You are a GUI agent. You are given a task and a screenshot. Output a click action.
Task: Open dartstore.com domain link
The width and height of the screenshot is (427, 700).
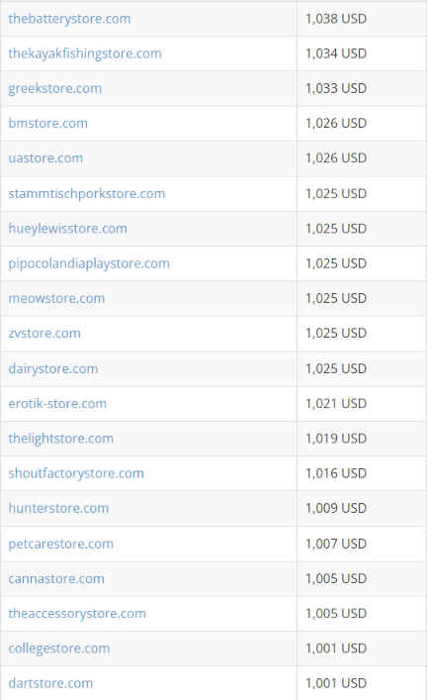[50, 683]
